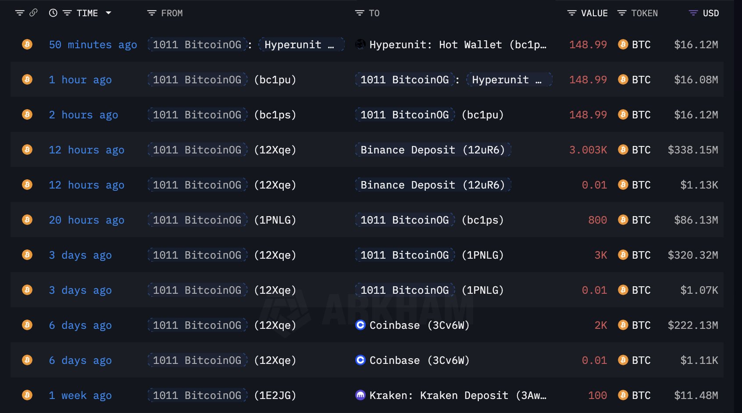Click Coinbase logo in the 2K BTC row

point(360,325)
